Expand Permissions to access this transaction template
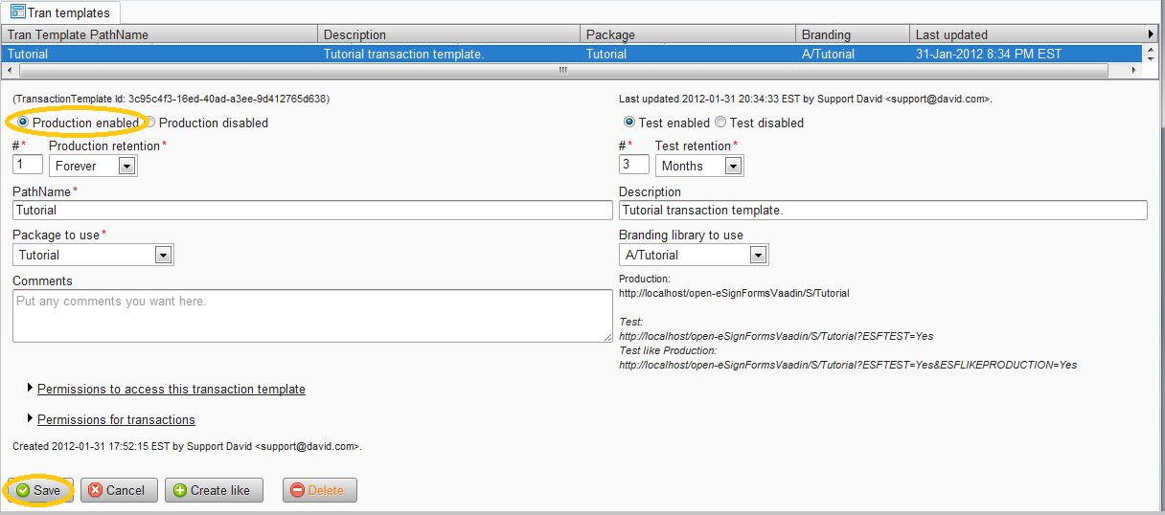This screenshot has width=1165, height=515. tap(171, 389)
